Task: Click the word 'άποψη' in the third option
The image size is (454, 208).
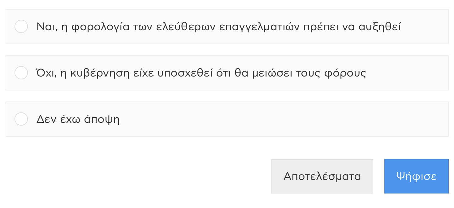Action: [102, 120]
